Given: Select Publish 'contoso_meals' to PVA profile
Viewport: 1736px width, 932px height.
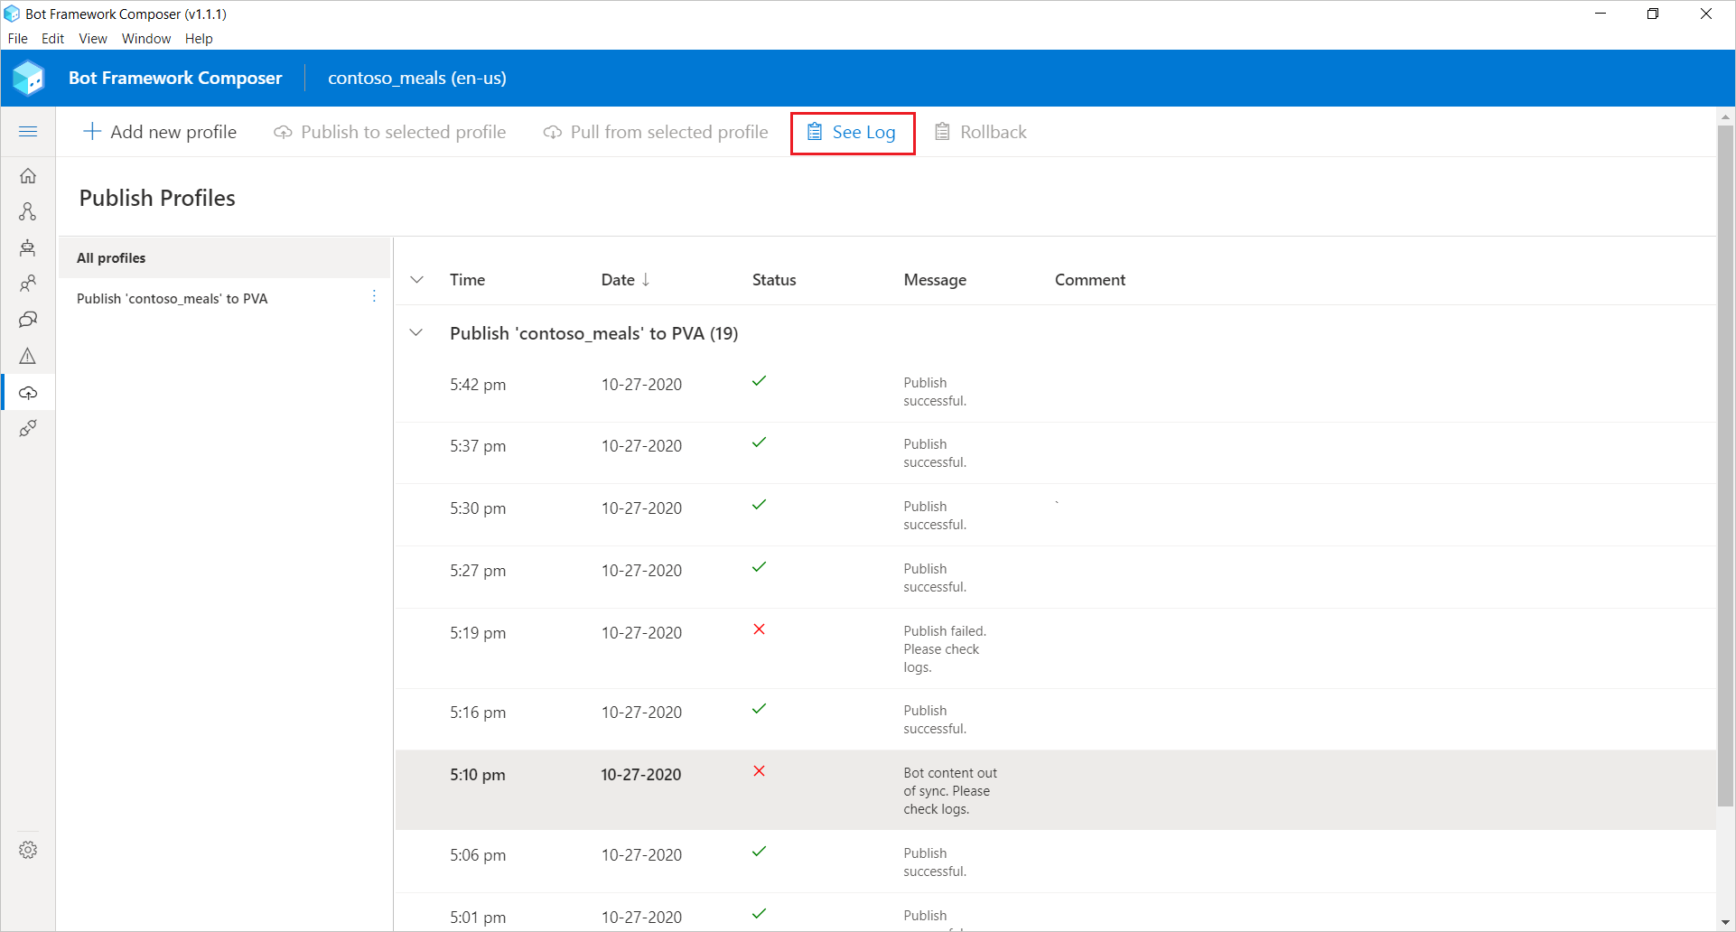Looking at the screenshot, I should (225, 298).
